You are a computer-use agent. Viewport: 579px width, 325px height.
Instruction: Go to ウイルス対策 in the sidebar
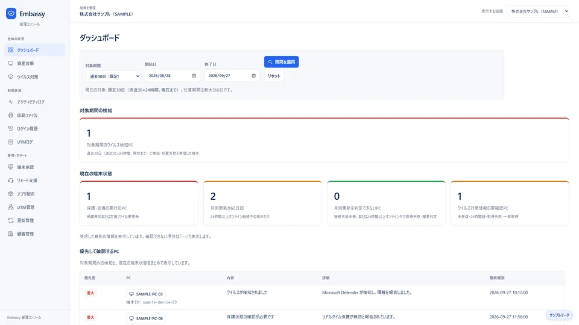pos(35,76)
